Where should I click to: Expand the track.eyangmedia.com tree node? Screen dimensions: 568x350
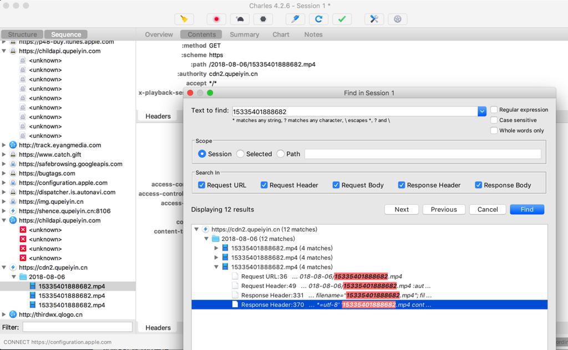(x=4, y=145)
